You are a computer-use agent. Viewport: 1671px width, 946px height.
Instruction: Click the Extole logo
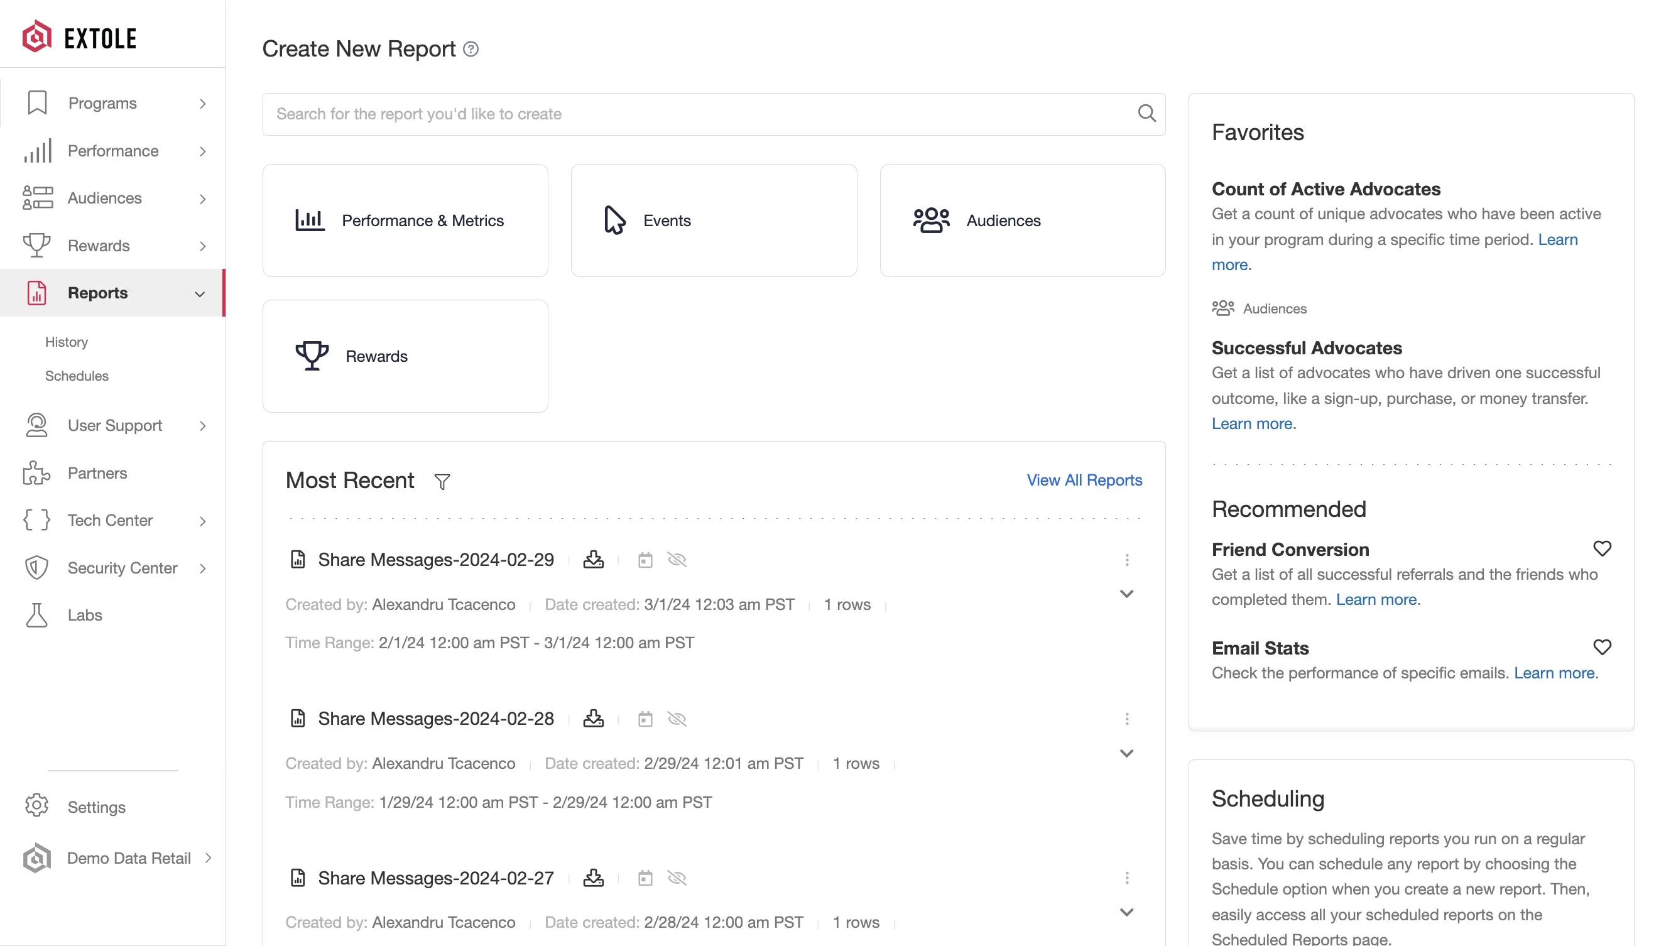click(79, 37)
